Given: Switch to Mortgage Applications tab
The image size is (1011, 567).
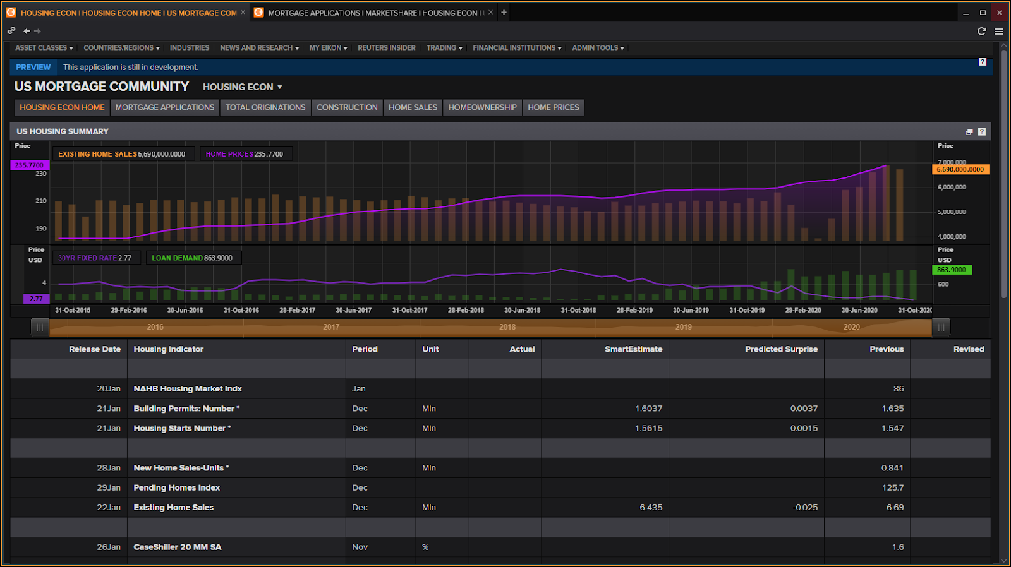Looking at the screenshot, I should point(165,107).
